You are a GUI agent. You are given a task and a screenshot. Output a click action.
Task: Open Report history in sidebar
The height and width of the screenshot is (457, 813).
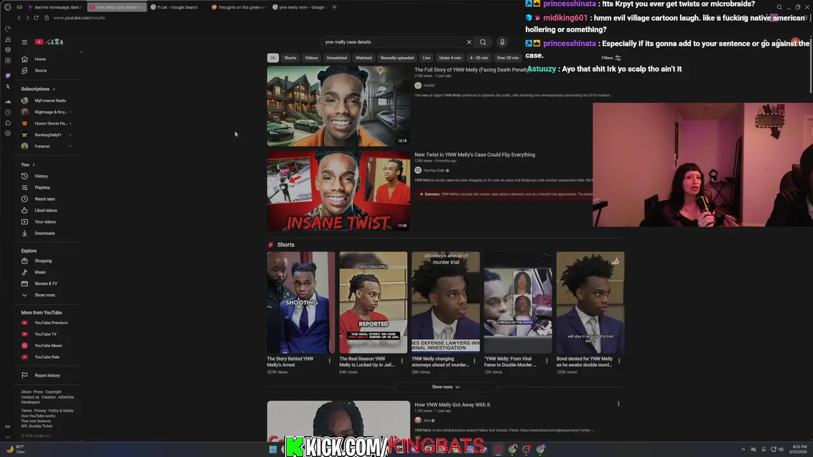pos(47,375)
